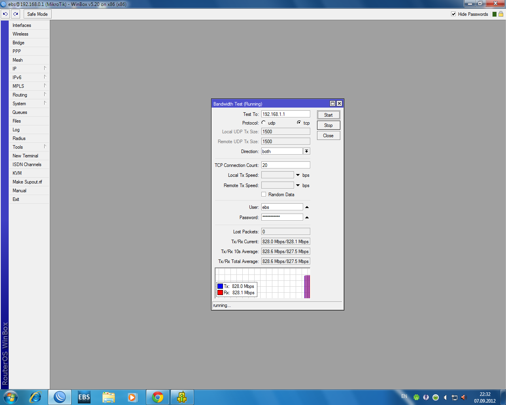The width and height of the screenshot is (506, 405).
Task: Click the Safe Mode button
Action: (38, 14)
